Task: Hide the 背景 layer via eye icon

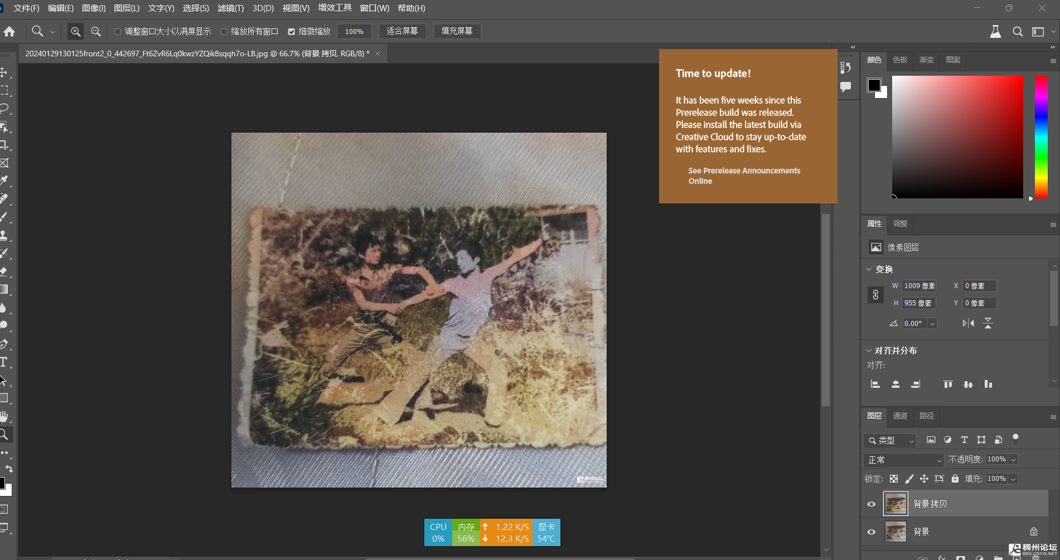Action: tap(872, 532)
